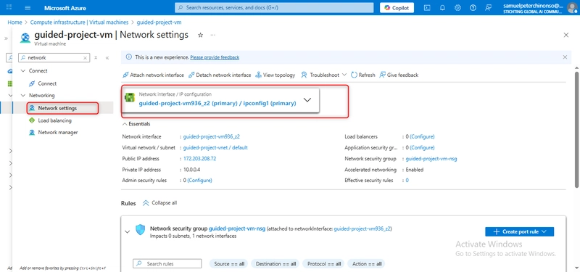Image resolution: width=580 pixels, height=272 pixels.
Task: Open Cloud Shell from top bar
Action: click(427, 7)
